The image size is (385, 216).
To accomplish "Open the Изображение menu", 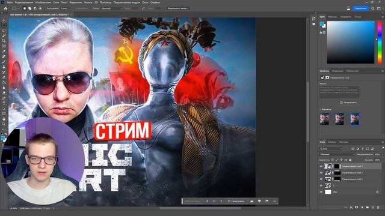I will 43,2.
